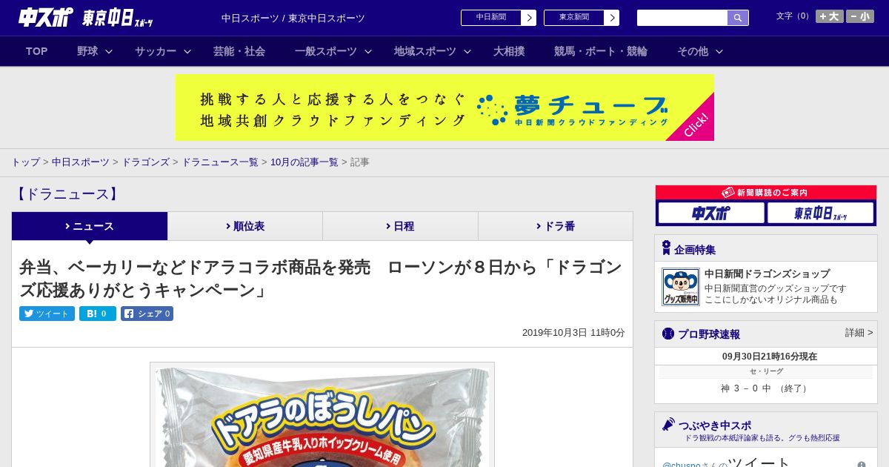Image resolution: width=889 pixels, height=467 pixels.
Task: Open 大相撲 section
Action: pos(509,51)
